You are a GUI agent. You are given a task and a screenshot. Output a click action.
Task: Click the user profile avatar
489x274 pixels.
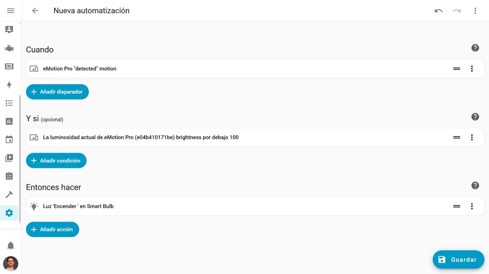(11, 264)
